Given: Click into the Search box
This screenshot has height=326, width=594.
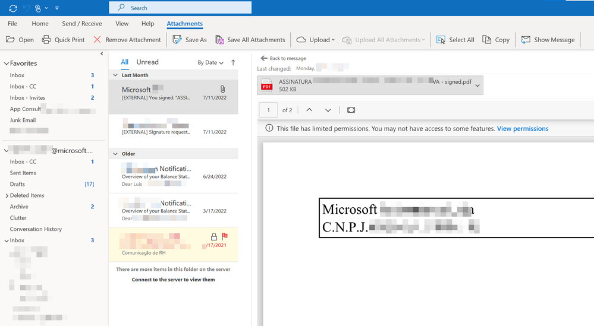Looking at the screenshot, I should 180,8.
